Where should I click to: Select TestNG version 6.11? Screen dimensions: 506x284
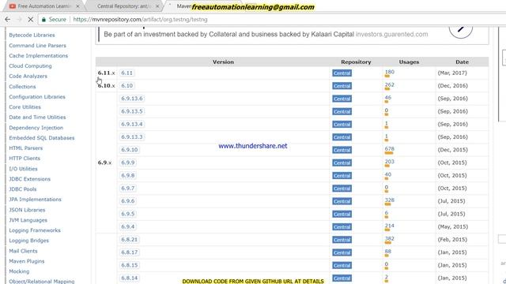pyautogui.click(x=126, y=73)
